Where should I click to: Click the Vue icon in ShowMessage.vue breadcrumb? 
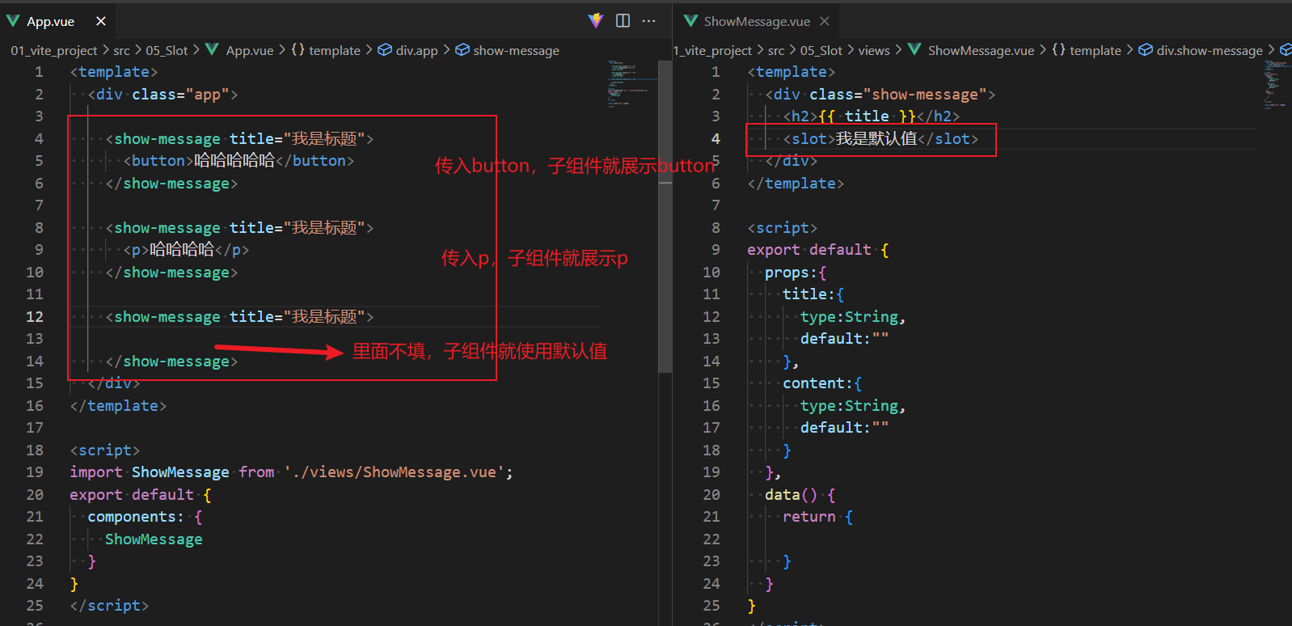coord(914,49)
